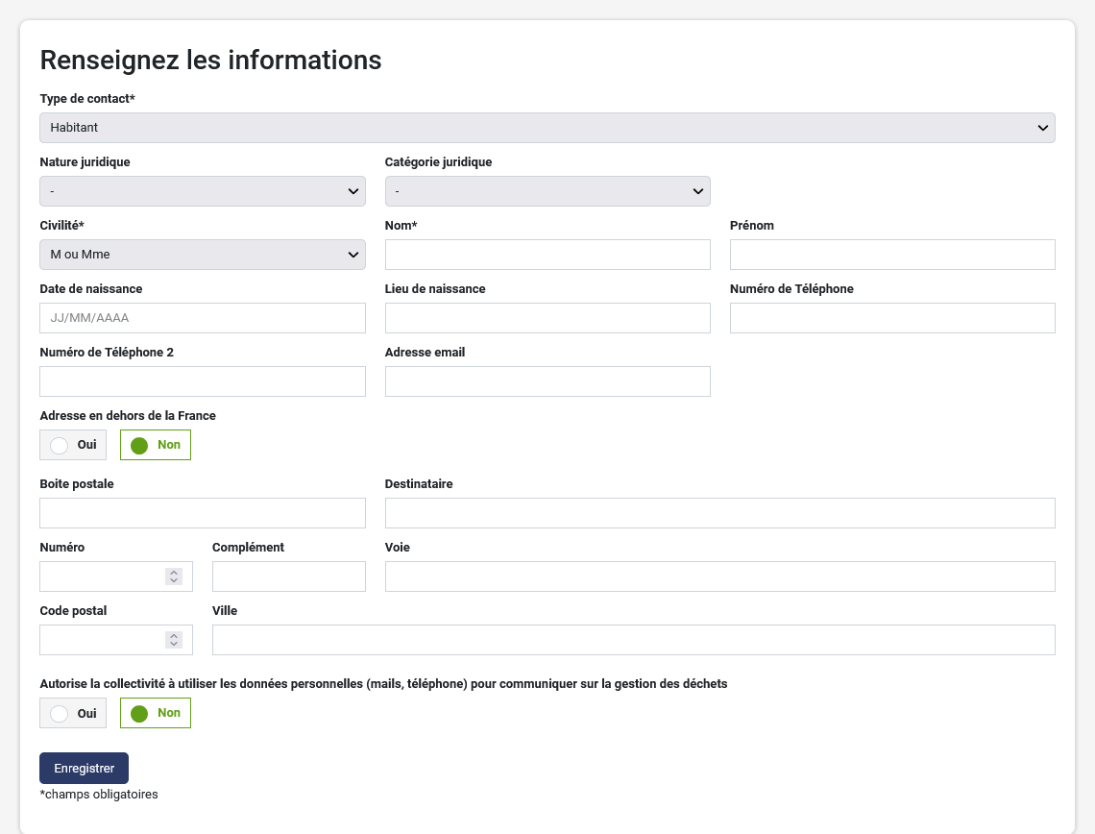Viewport: 1095px width, 834px height.
Task: Click the Code postal stepper arrows
Action: [173, 640]
